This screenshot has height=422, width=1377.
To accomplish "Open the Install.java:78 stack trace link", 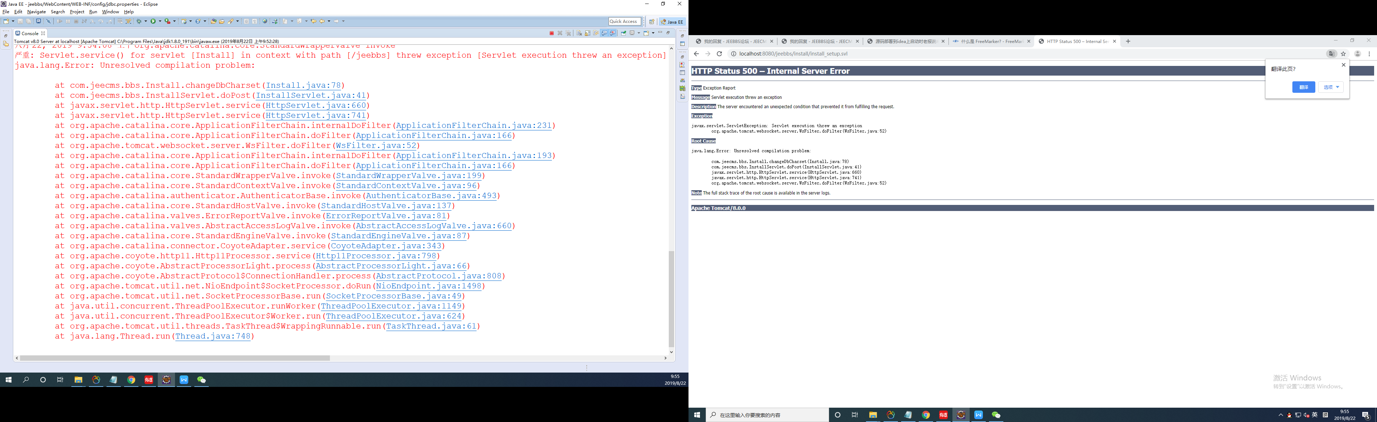I will tap(303, 86).
